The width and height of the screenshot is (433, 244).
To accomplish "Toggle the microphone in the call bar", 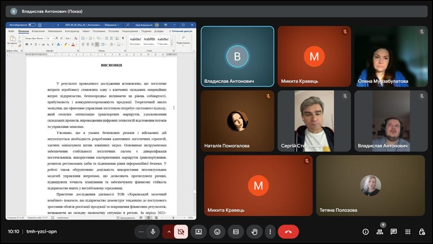I will point(153,232).
